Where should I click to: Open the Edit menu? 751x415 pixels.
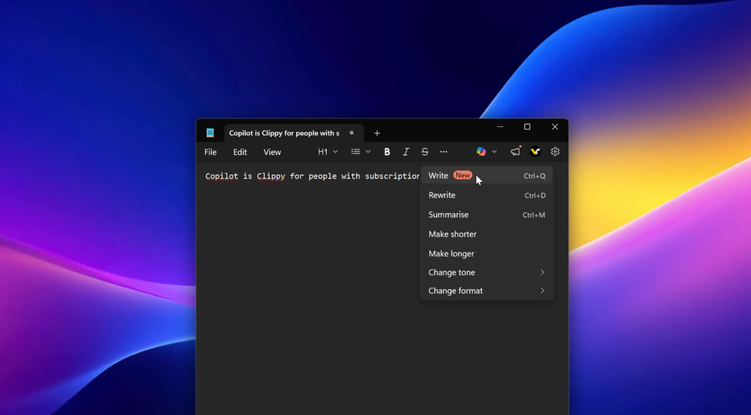[240, 152]
